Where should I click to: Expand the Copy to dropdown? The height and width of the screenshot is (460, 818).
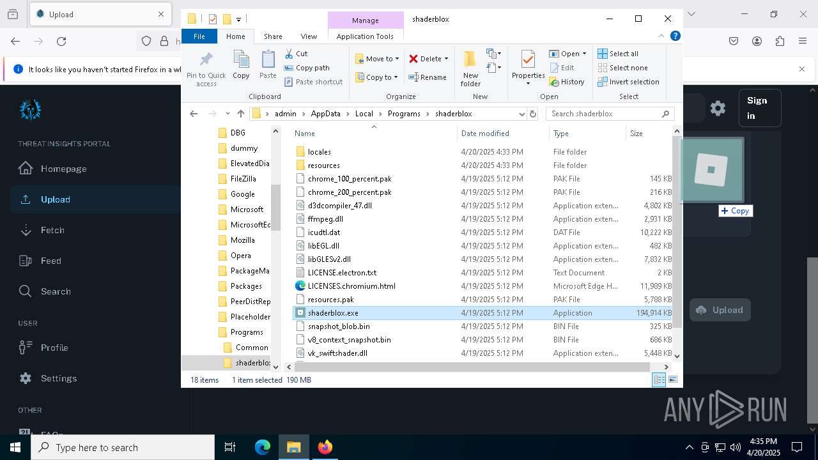[x=396, y=77]
